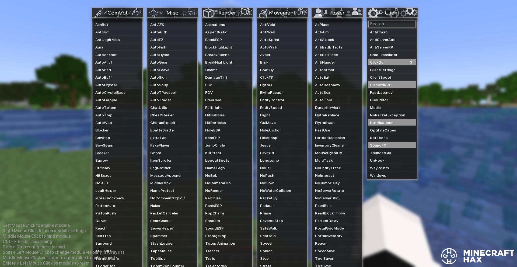The height and width of the screenshot is (267, 517).
Task: Click the lightbulb icon left of Misc
Action: [153, 13]
